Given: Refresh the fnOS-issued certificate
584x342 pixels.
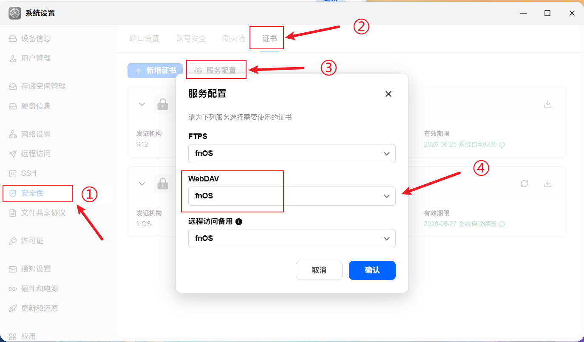Looking at the screenshot, I should point(524,184).
